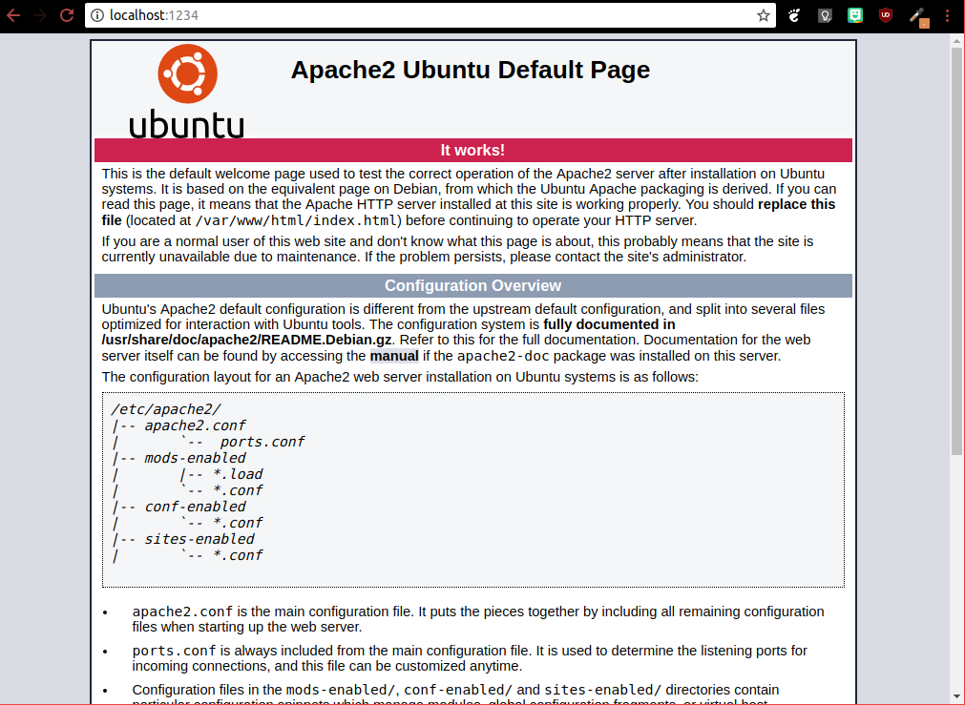Screen dimensions: 965x705
Task: Click the Ubuntu logo image
Action: pyautogui.click(x=187, y=91)
